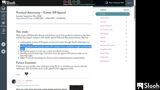Open Paul Cox's author name
This screenshot has width=160, height=90.
click(20, 80)
